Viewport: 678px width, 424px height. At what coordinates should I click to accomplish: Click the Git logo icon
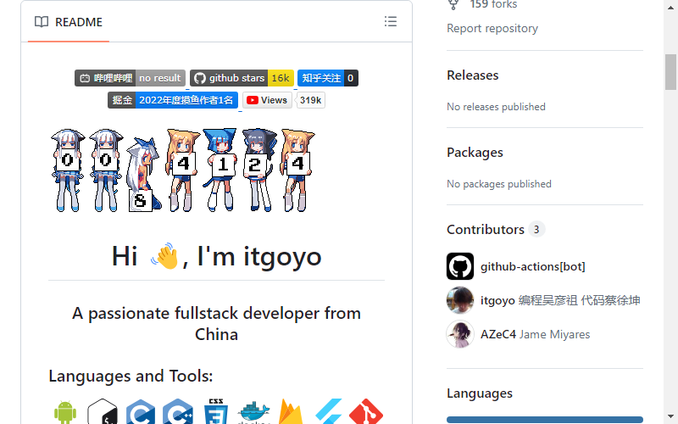click(366, 411)
